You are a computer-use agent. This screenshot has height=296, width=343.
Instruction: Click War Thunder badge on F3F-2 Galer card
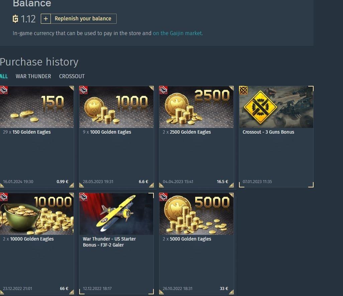(x=83, y=197)
